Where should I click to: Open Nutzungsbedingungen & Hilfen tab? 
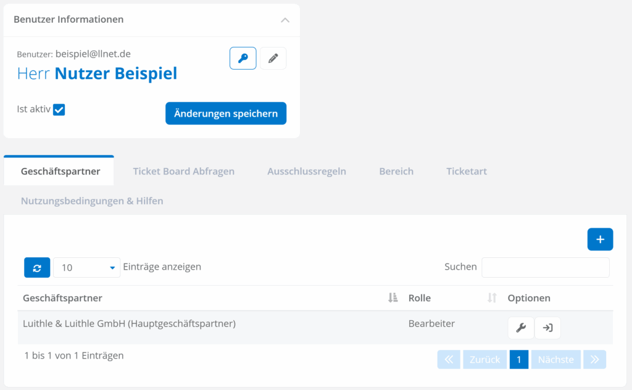(x=92, y=201)
